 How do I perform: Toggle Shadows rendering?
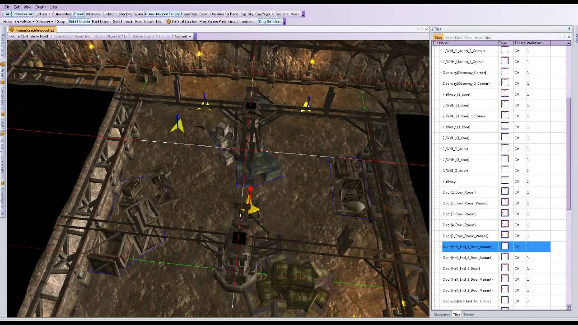point(126,14)
